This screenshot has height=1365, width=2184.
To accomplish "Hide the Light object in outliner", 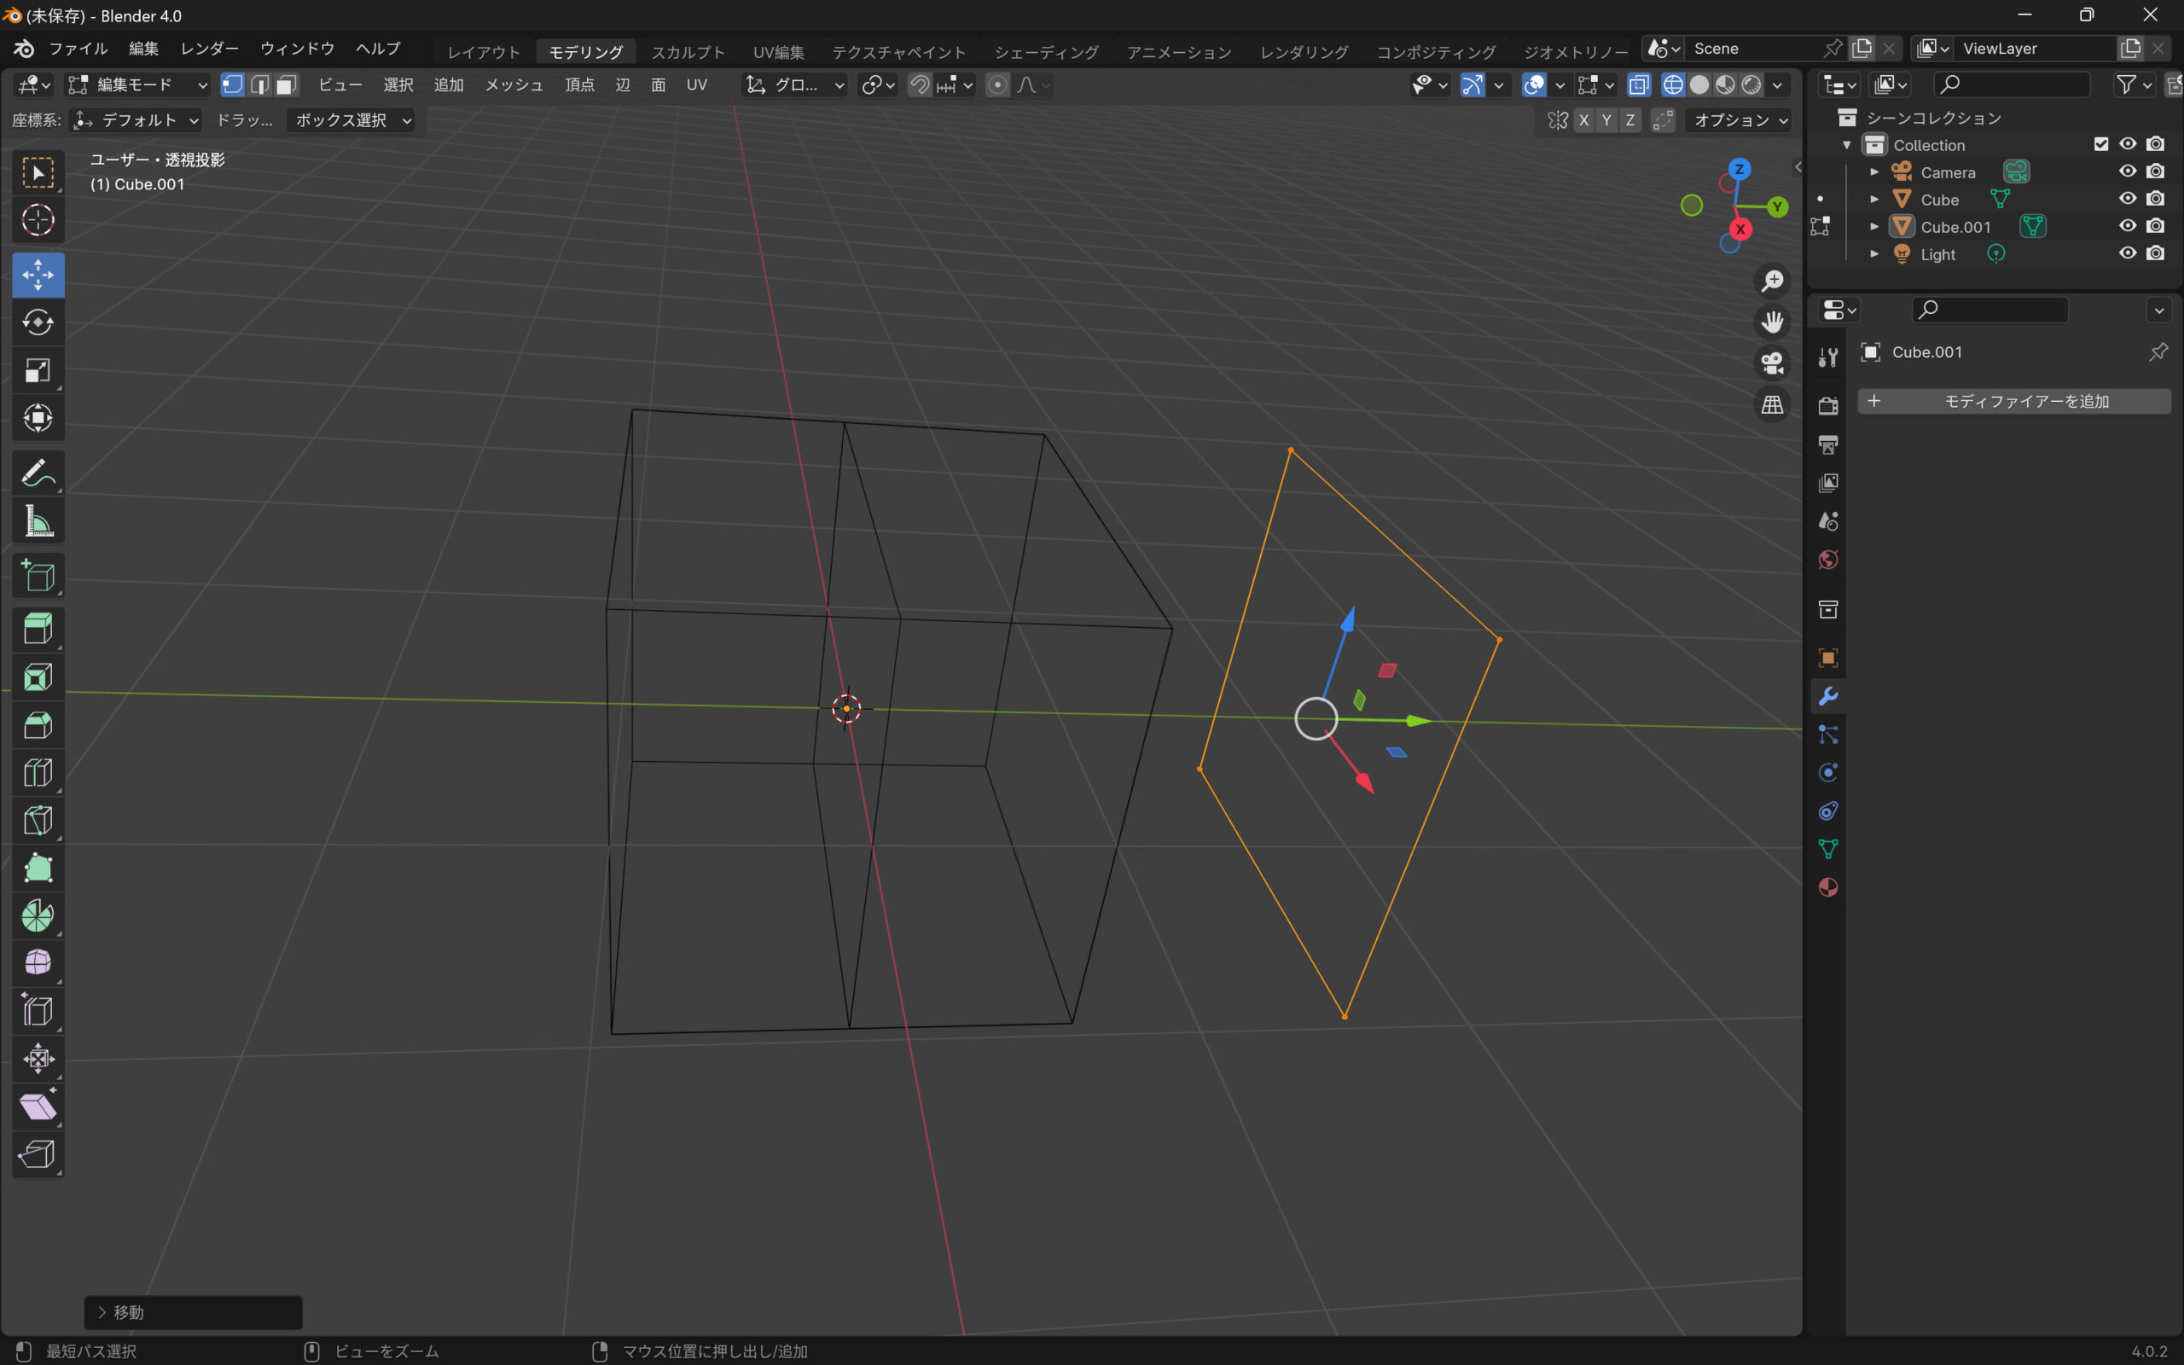I will [2127, 253].
